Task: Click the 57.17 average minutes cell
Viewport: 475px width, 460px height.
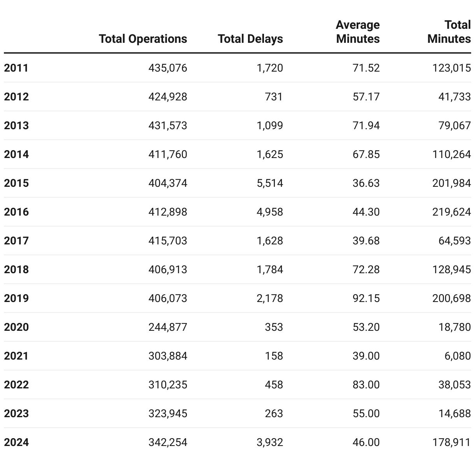Action: tap(366, 97)
